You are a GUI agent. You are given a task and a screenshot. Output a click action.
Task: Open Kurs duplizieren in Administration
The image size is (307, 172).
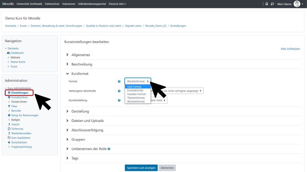pos(20,138)
